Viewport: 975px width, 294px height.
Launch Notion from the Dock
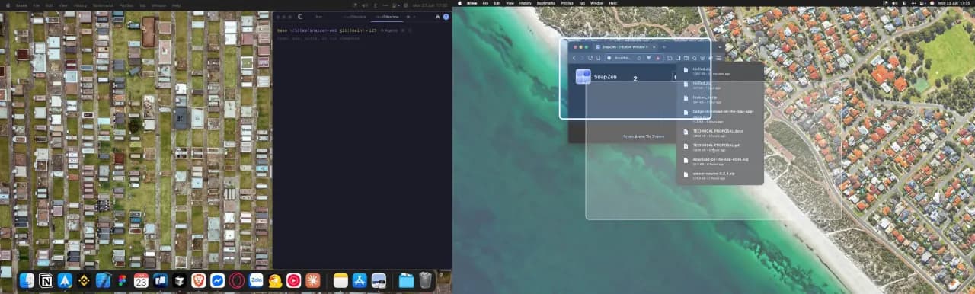(46, 280)
